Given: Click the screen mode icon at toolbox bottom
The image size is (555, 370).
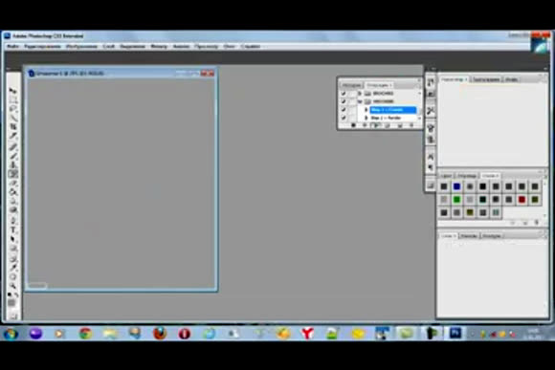Looking at the screenshot, I should [x=13, y=316].
